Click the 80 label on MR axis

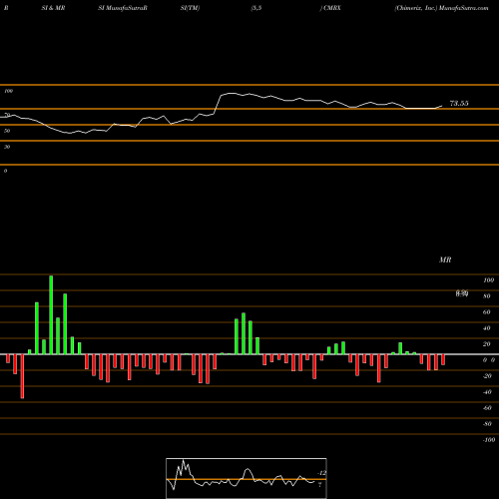click(x=487, y=296)
